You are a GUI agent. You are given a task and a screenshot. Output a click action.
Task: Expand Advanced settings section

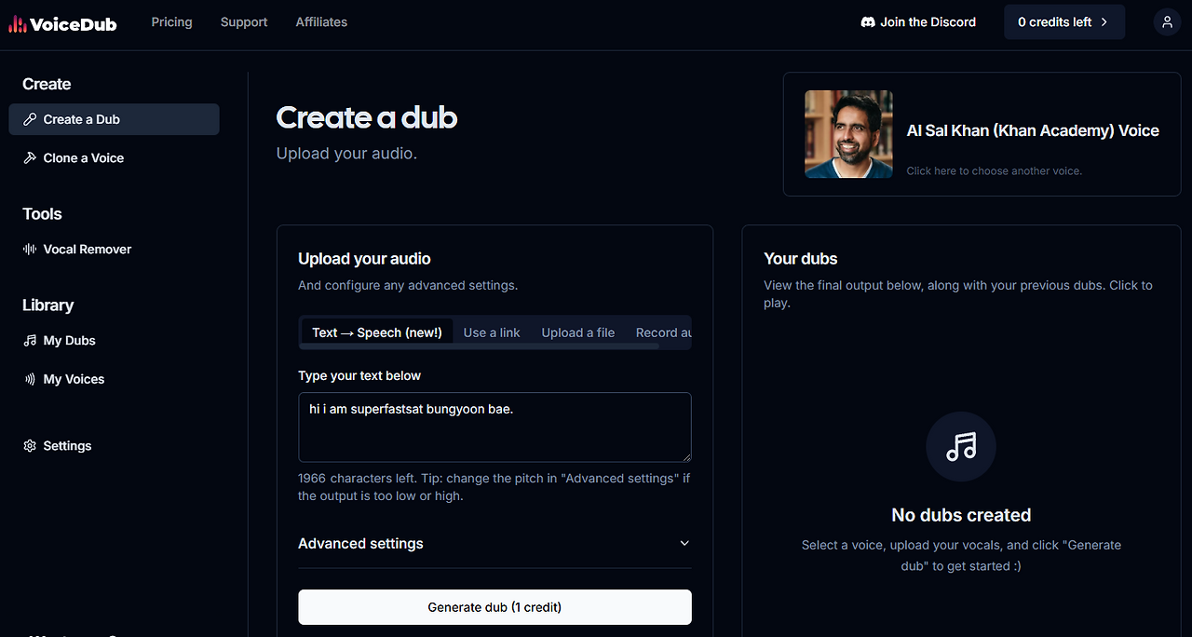pos(494,544)
